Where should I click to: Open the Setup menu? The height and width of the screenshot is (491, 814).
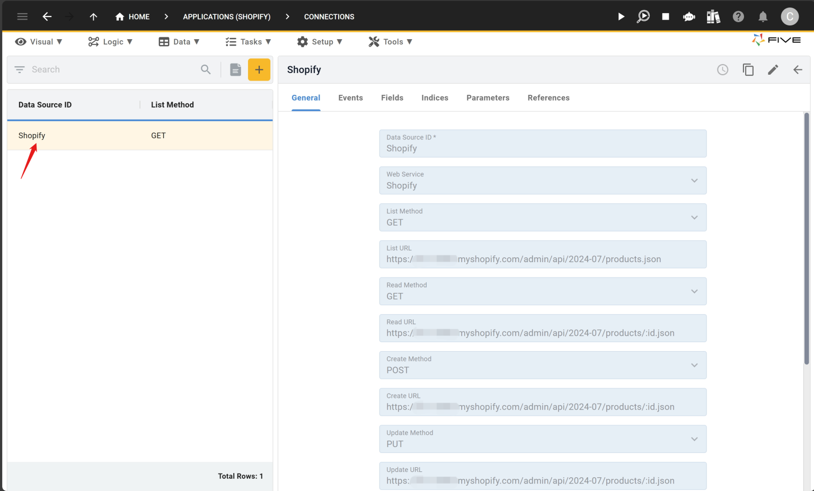[x=320, y=41]
